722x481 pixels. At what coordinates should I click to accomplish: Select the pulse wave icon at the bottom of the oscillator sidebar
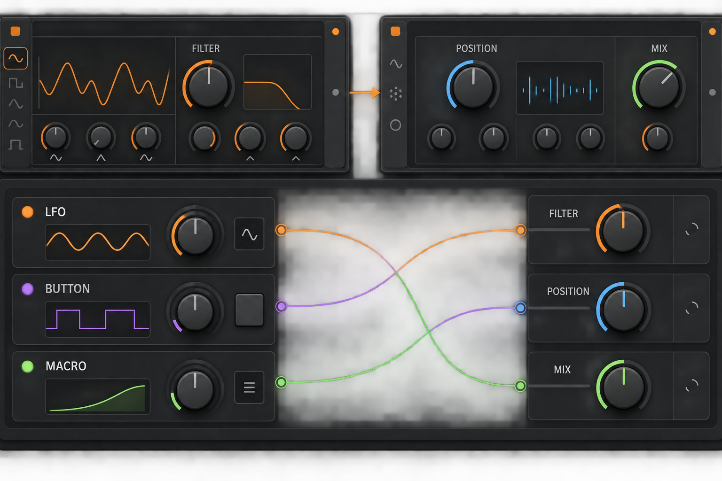[16, 144]
